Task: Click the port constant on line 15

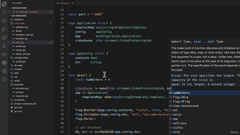Action: [82, 14]
